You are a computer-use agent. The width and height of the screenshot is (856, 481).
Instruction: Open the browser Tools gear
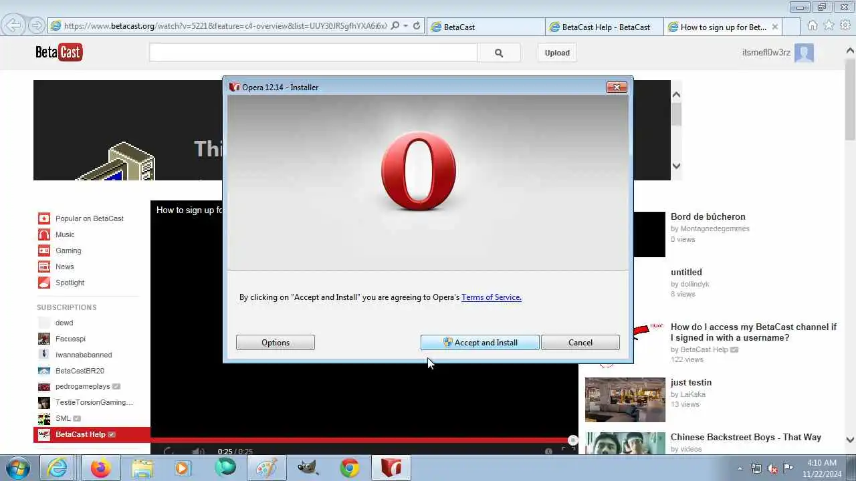845,25
